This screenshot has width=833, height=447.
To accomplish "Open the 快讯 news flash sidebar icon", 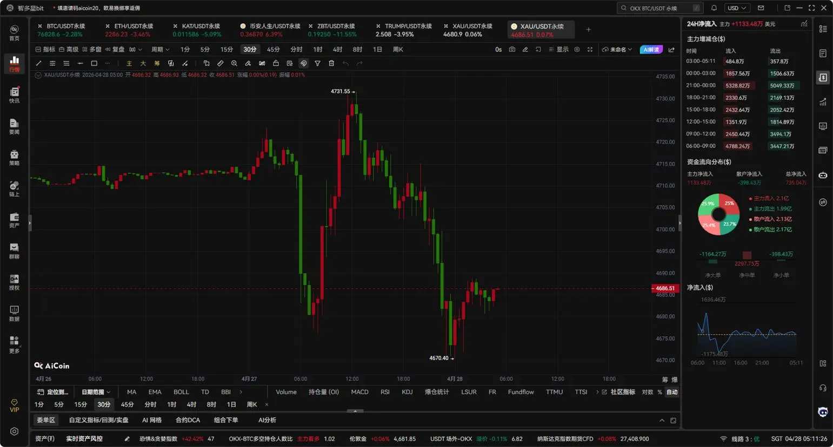I will pyautogui.click(x=15, y=94).
